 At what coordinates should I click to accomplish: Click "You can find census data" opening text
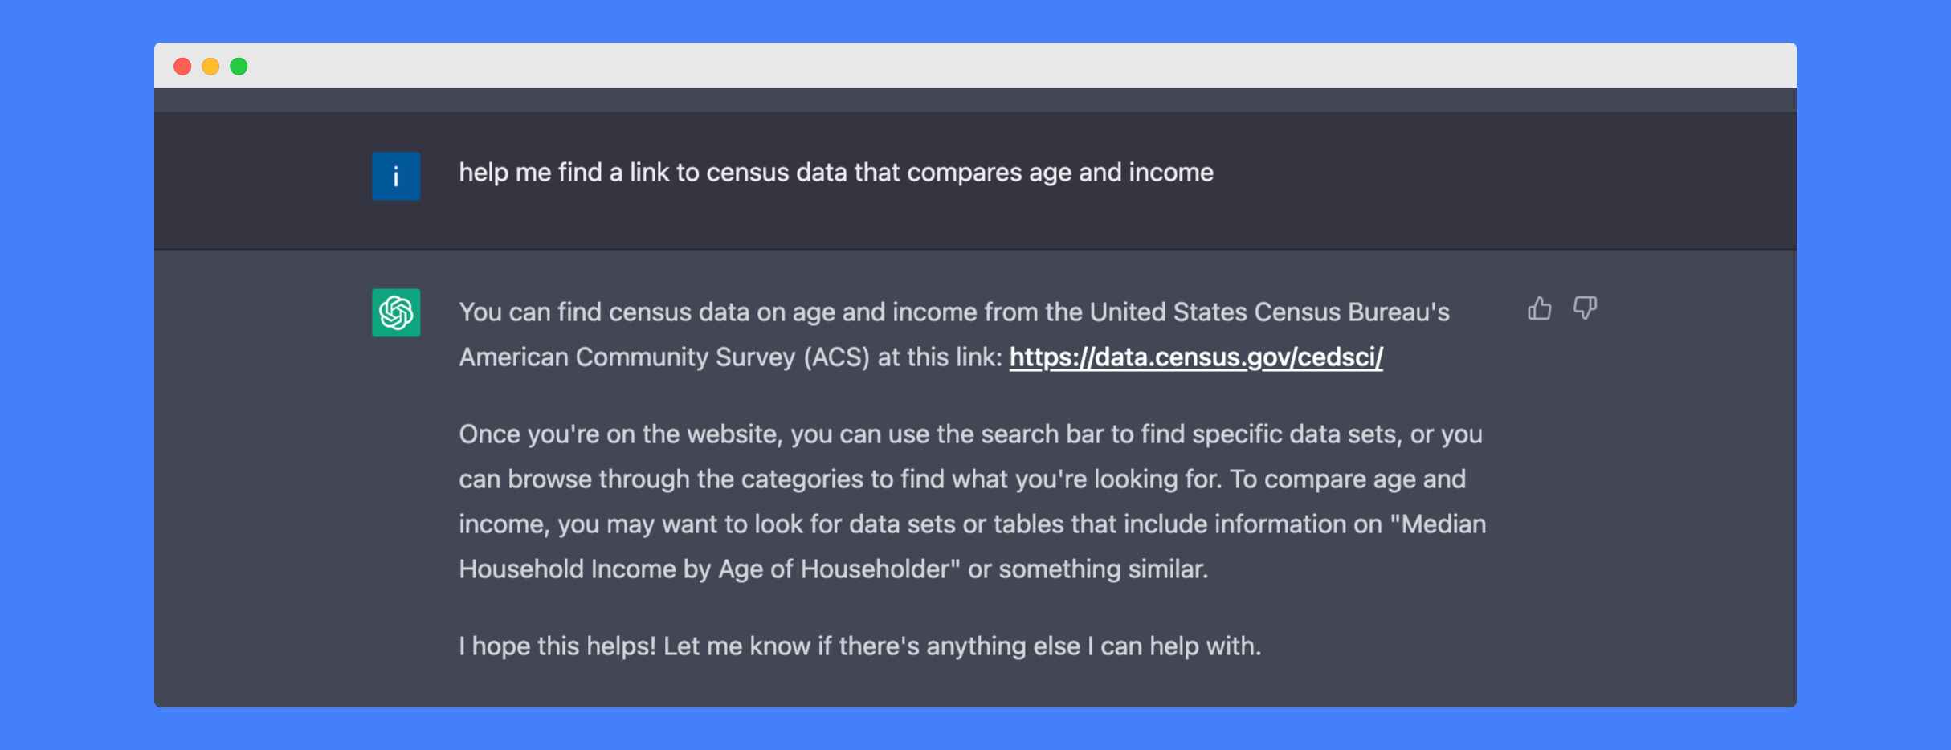coord(574,312)
